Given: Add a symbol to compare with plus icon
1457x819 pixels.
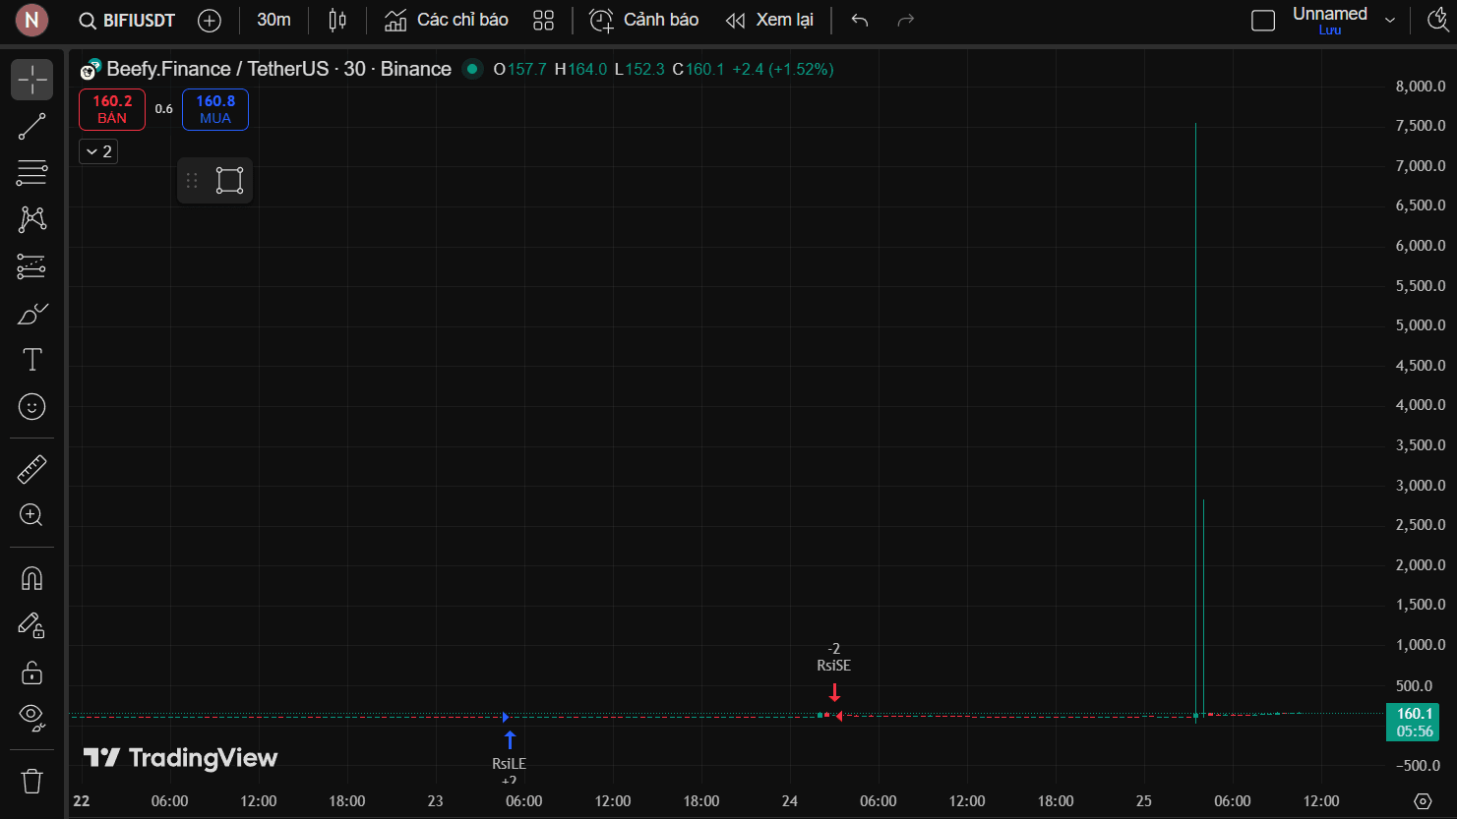Looking at the screenshot, I should 210,21.
